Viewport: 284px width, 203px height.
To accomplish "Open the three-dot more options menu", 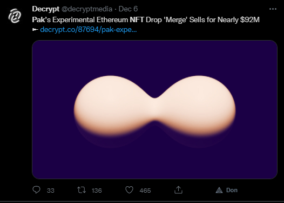I will 273,9.
